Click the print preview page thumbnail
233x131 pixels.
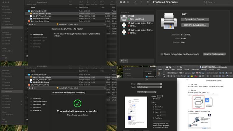coord(136,112)
